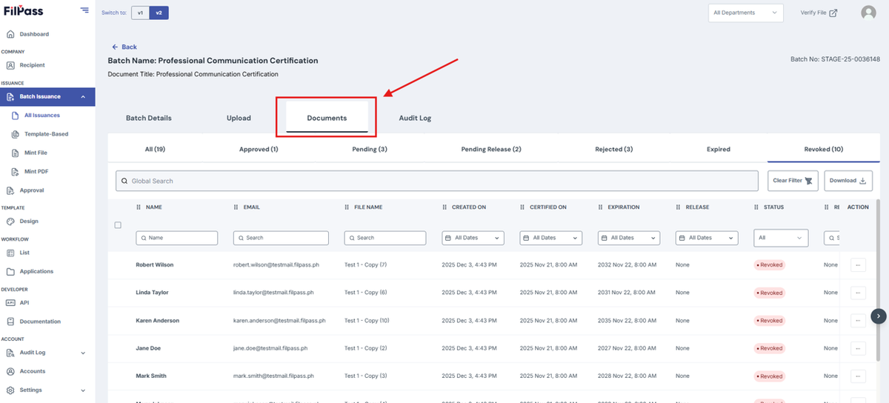Open the Verify File link
Screen dimensions: 889x403
(x=819, y=13)
